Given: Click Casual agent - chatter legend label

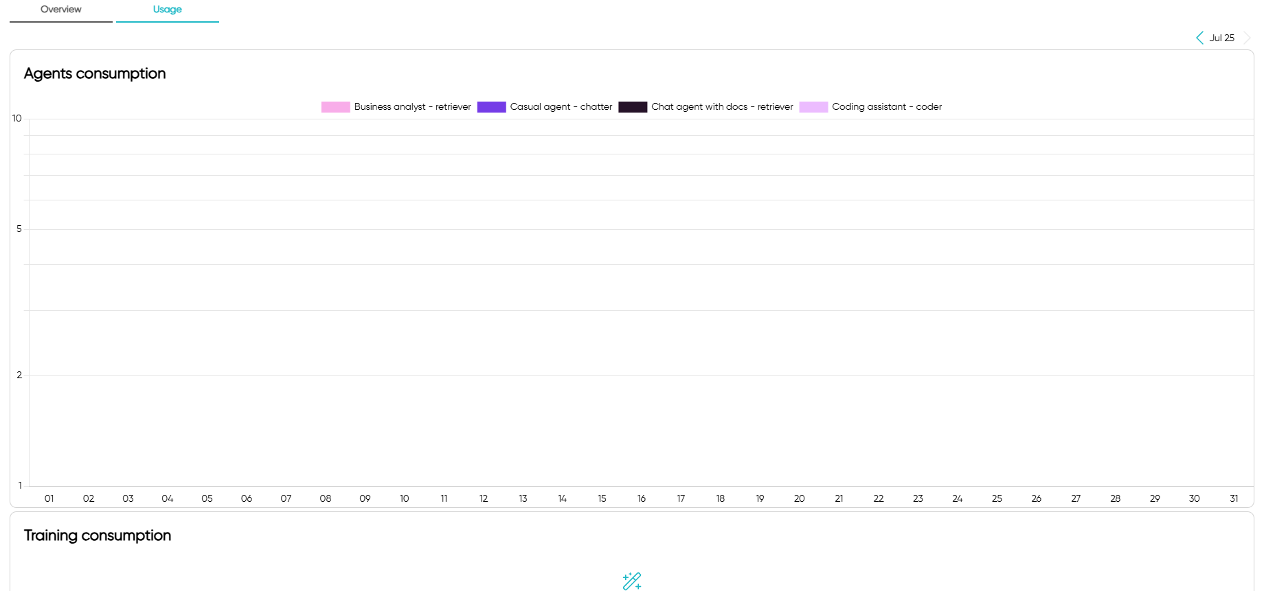Looking at the screenshot, I should 561,107.
